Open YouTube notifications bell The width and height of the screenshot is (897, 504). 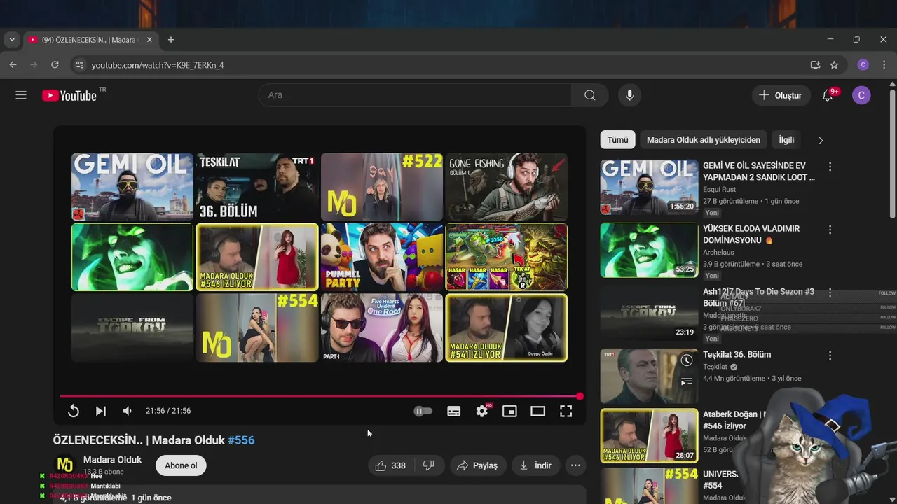tap(828, 95)
